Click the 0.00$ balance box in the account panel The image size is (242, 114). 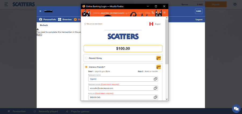(199, 11)
